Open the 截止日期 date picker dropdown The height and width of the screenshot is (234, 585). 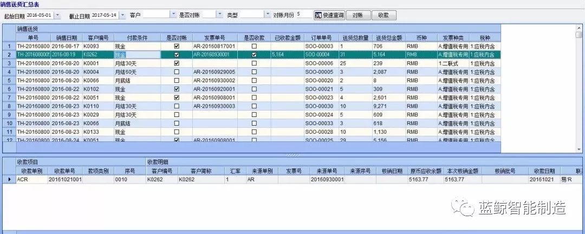click(x=122, y=15)
